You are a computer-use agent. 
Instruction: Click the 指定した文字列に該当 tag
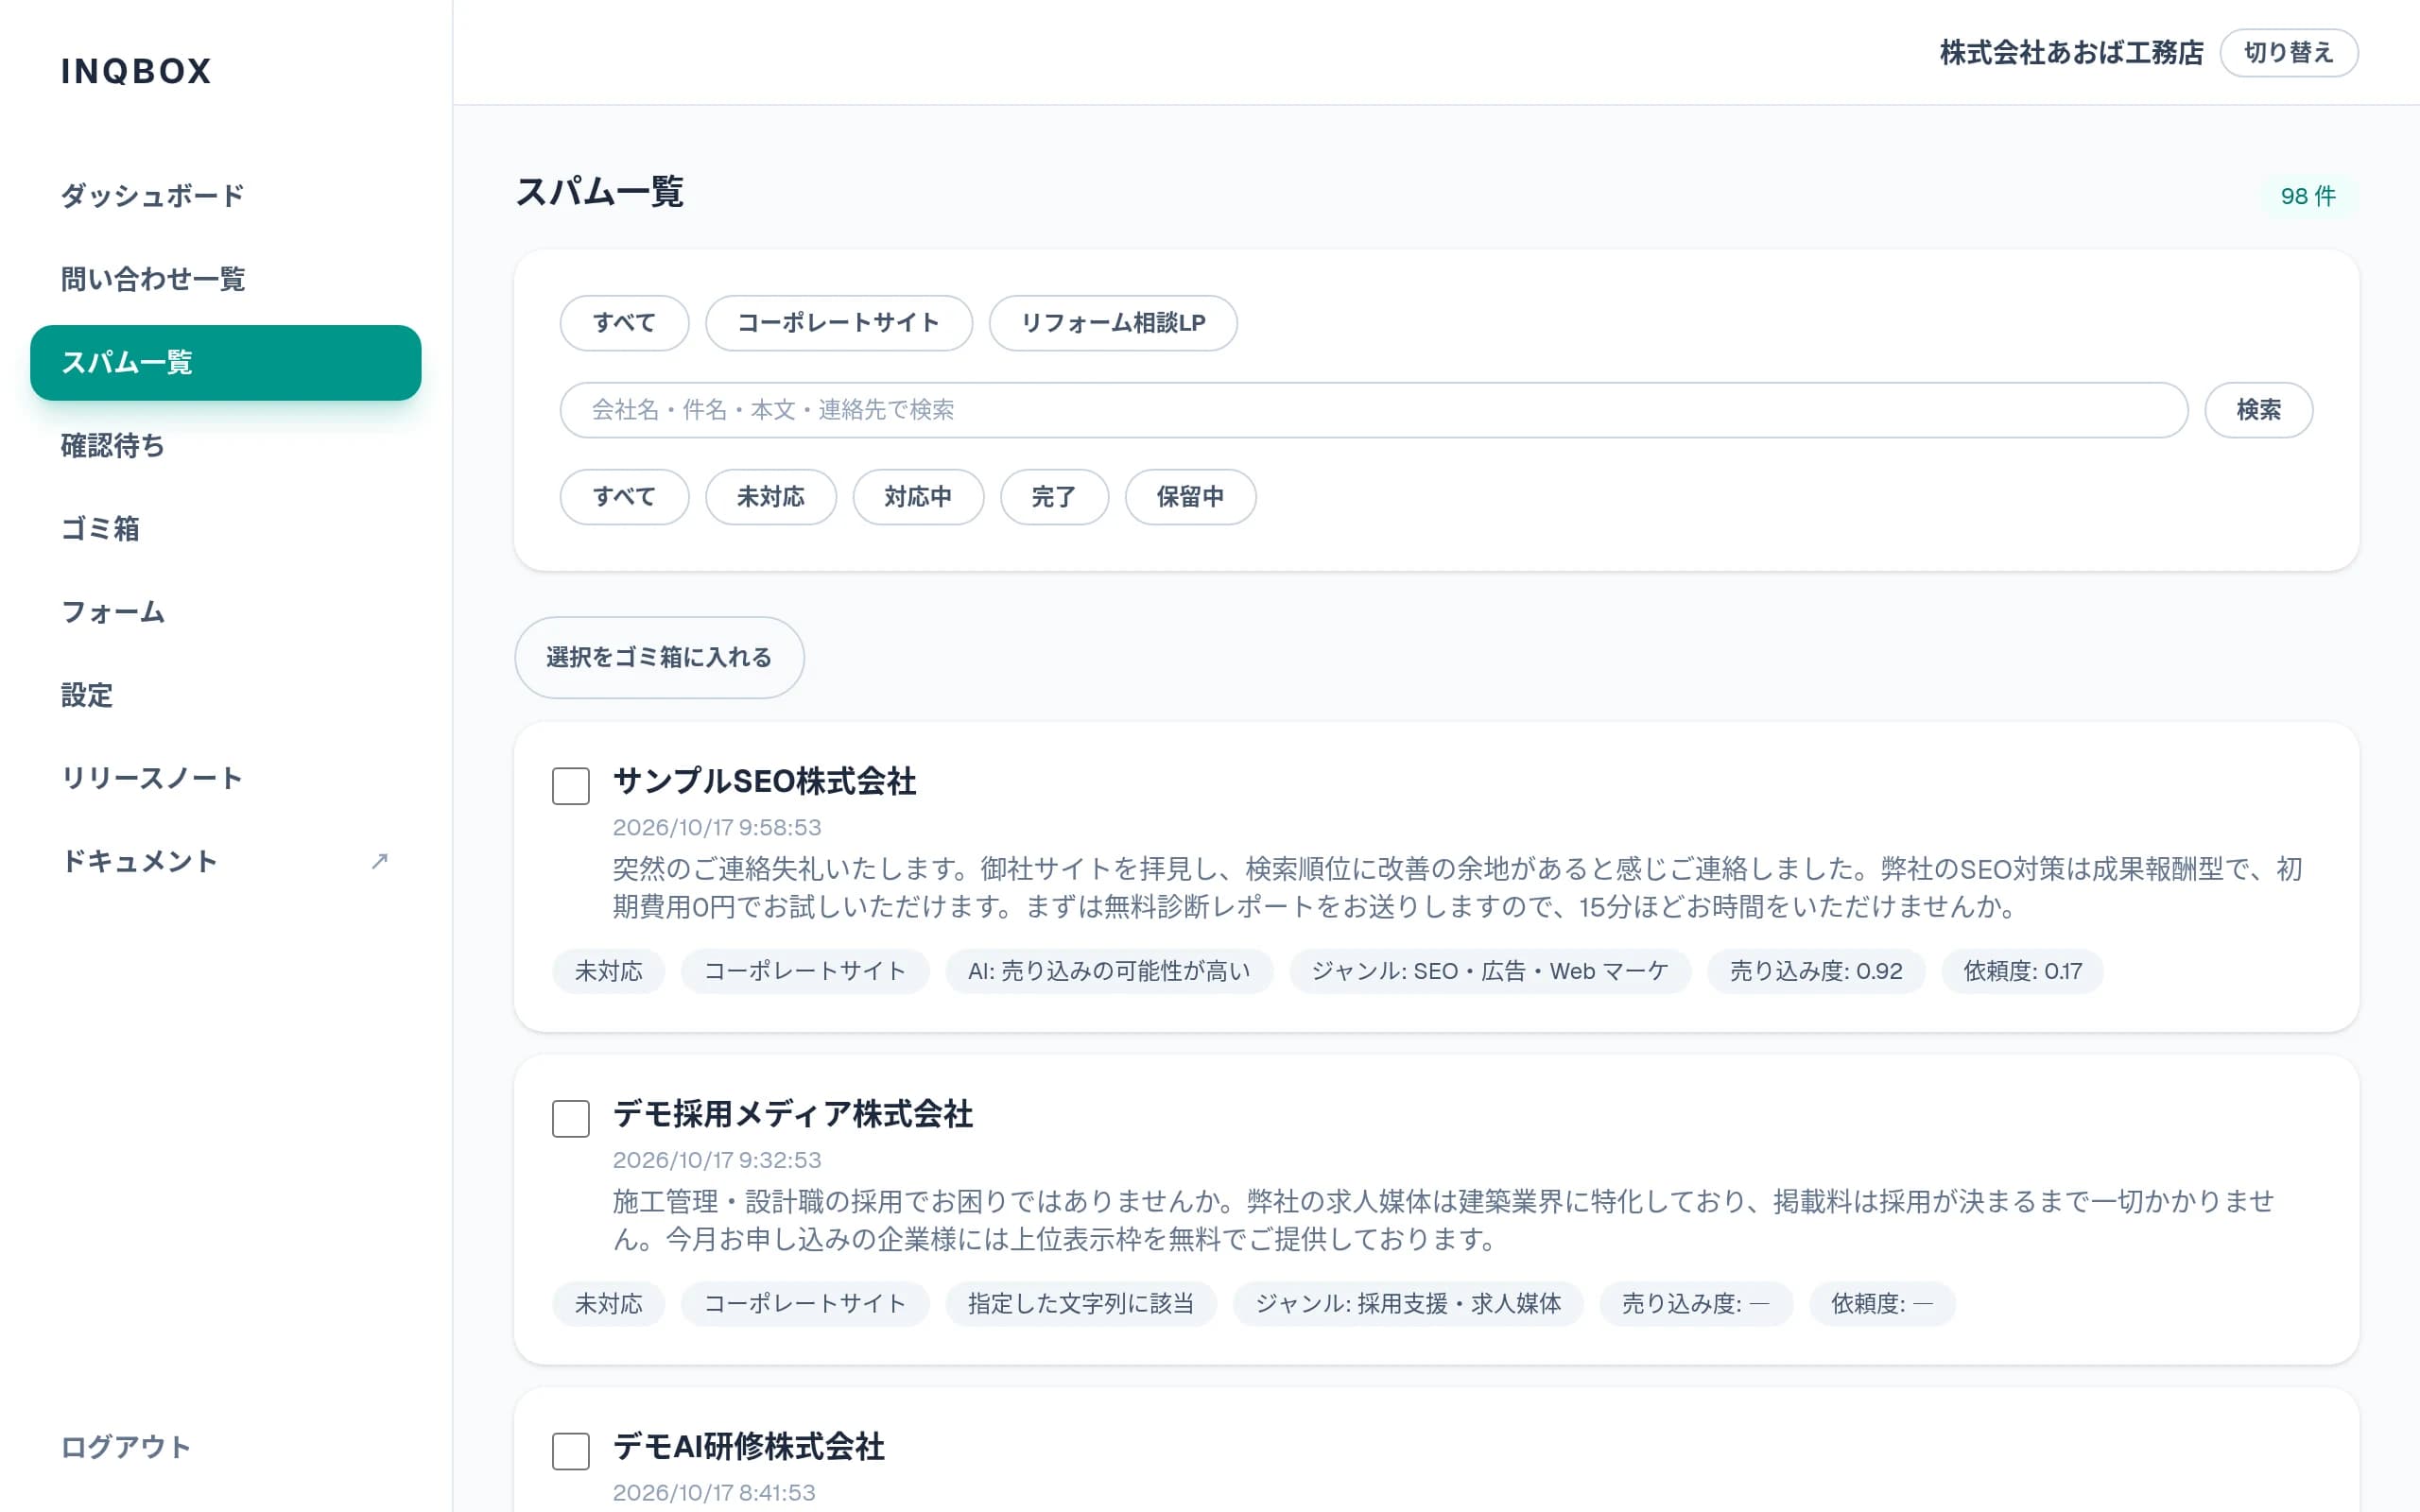[x=1081, y=1304]
